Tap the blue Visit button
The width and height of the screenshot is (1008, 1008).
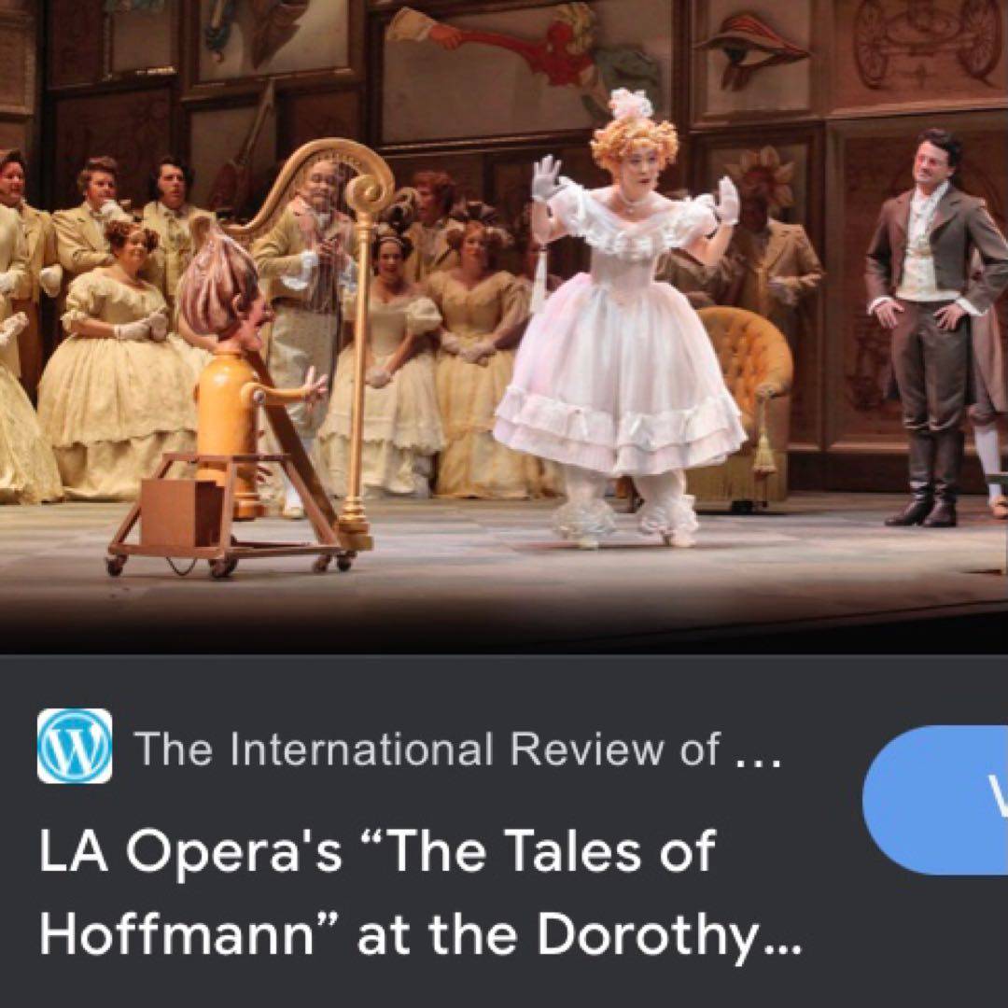point(935,800)
